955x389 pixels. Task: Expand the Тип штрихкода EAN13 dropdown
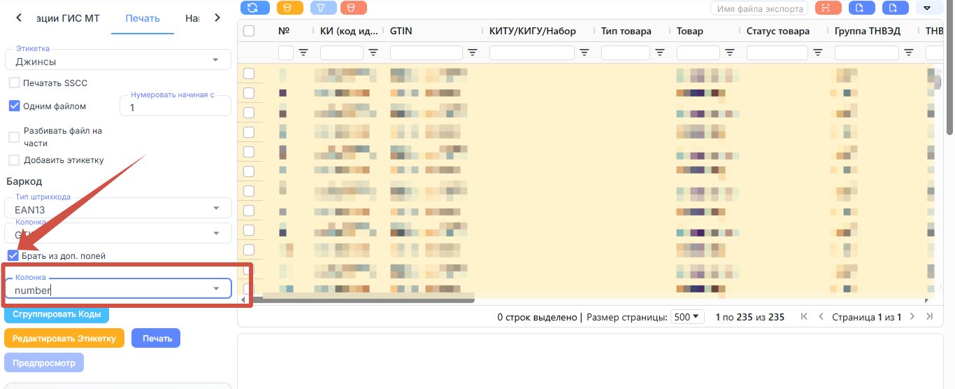pos(118,208)
